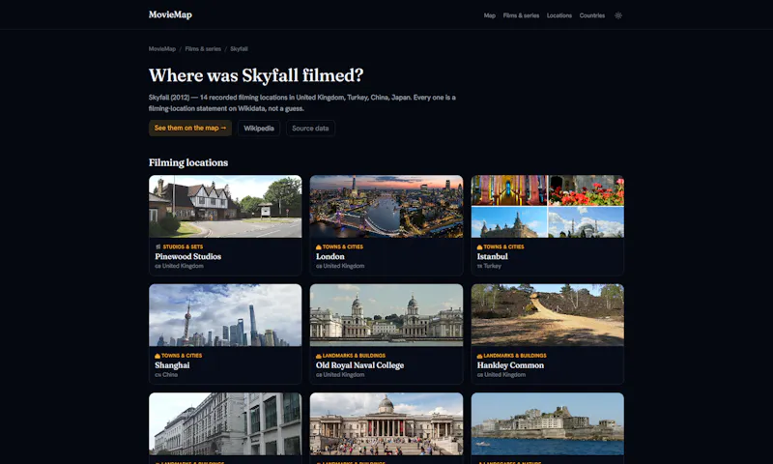This screenshot has width=773, height=464.
Task: Click Landmarks & Buildings icon on Hankley Common card
Action: pos(479,355)
